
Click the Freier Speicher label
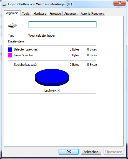coord(24,55)
